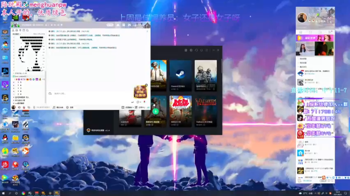Open the red cartoon fighting game card

click(180, 111)
